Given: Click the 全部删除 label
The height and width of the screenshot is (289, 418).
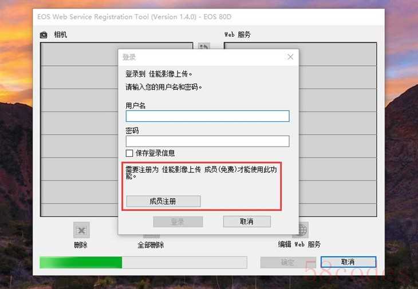Looking at the screenshot, I should tap(151, 245).
